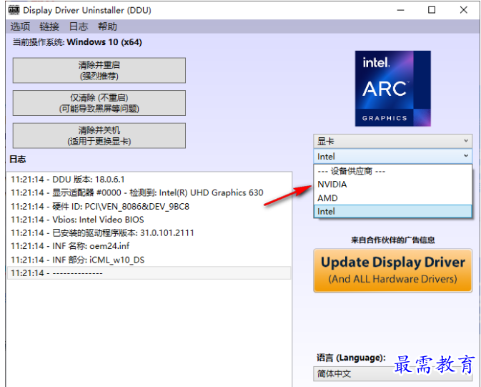Select the DDU 版本: 18.0.6.1 log line
Screen dimensions: 481x387
(149, 180)
